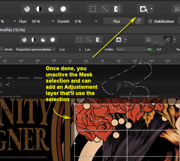Enable the Stabilisateur checkbox
This screenshot has width=180, height=161.
[x=150, y=21]
